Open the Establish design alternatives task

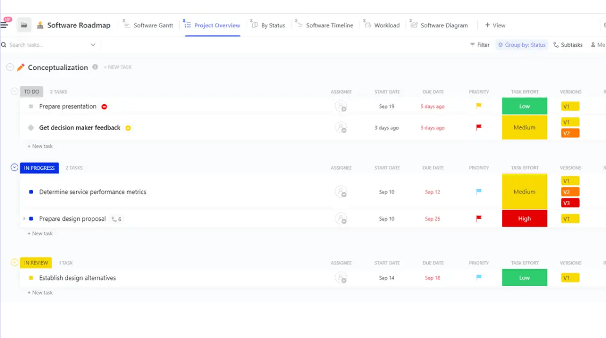click(77, 278)
